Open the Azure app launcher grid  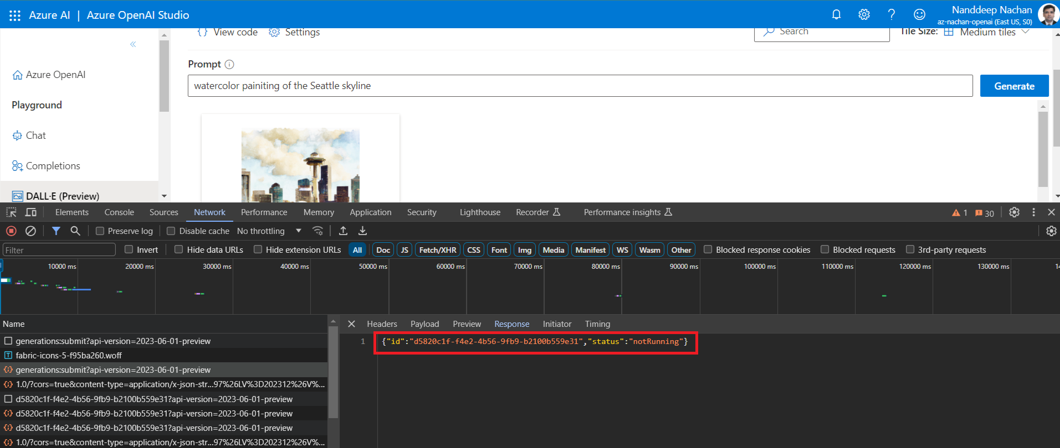(x=15, y=15)
